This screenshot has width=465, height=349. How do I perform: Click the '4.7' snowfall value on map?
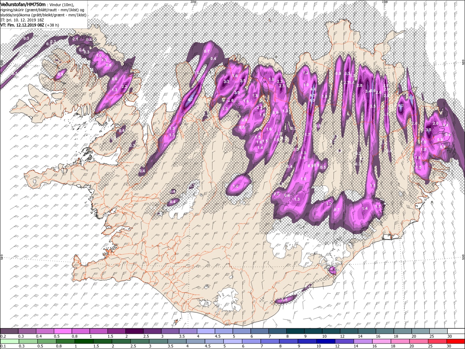point(190,100)
